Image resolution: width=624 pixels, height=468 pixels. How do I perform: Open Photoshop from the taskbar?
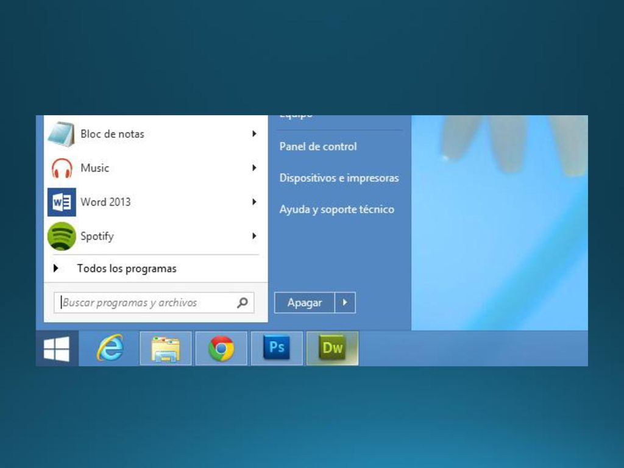point(277,349)
